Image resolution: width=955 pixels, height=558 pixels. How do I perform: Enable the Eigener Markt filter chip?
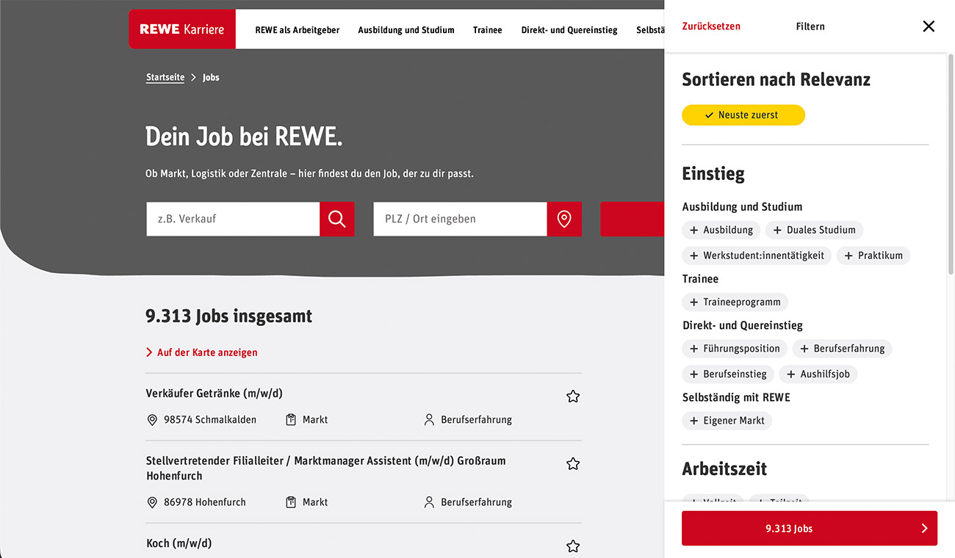[x=727, y=421]
